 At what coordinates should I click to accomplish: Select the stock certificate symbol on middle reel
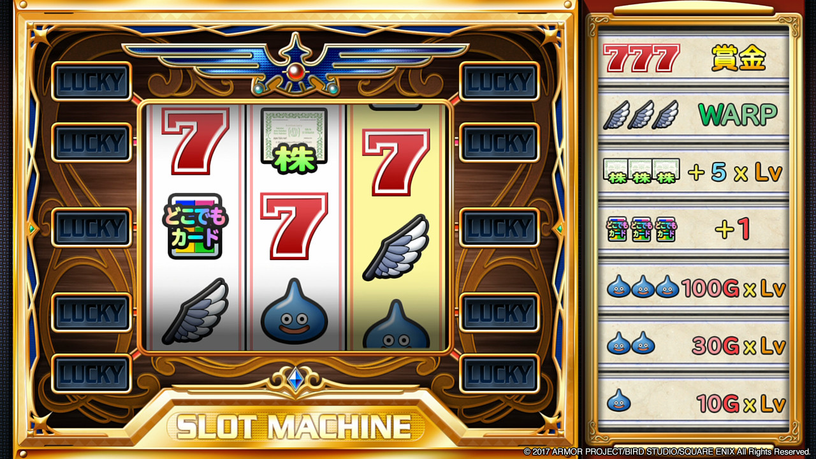(x=294, y=141)
